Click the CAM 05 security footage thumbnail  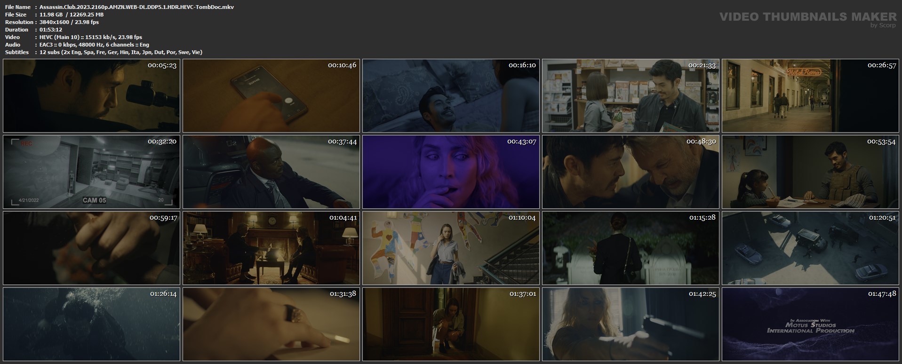[91, 172]
